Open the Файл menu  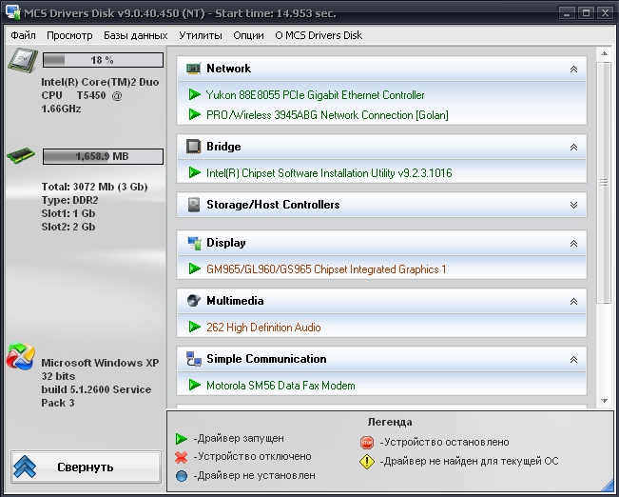(24, 35)
